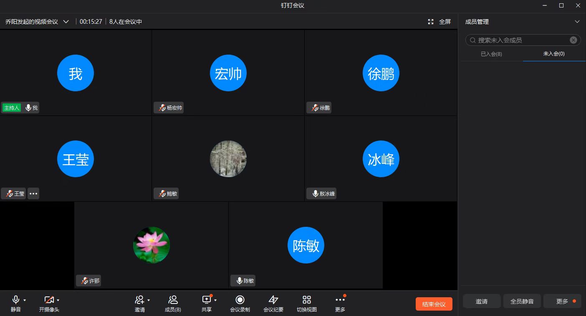
Task: Expand the camera options arrow
Action: coord(58,300)
